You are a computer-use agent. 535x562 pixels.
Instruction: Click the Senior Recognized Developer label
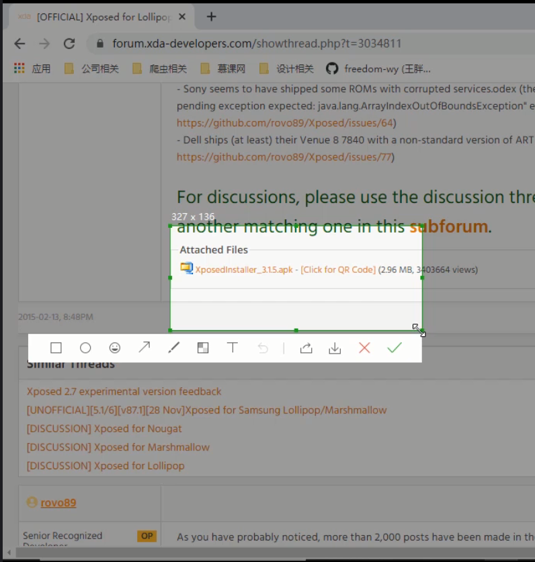(x=63, y=540)
